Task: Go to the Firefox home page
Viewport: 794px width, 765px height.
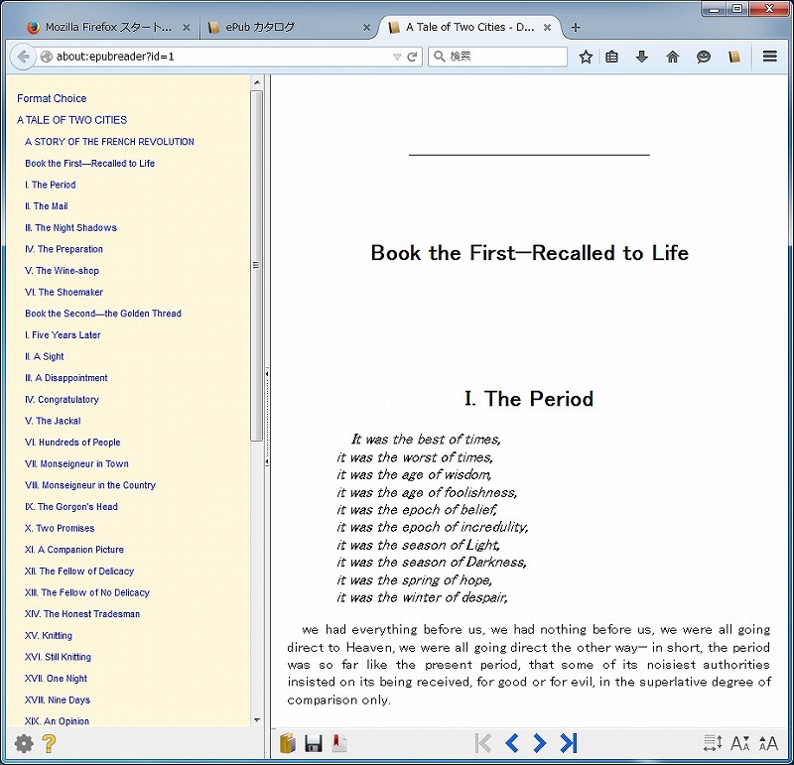Action: (673, 57)
